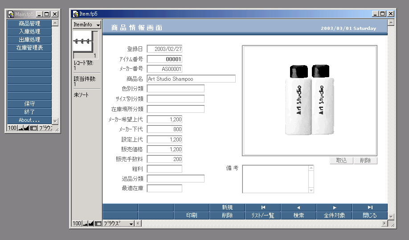Click Main.fp5 scrollbar down arrow
This screenshot has width=409, height=240.
pos(55,121)
